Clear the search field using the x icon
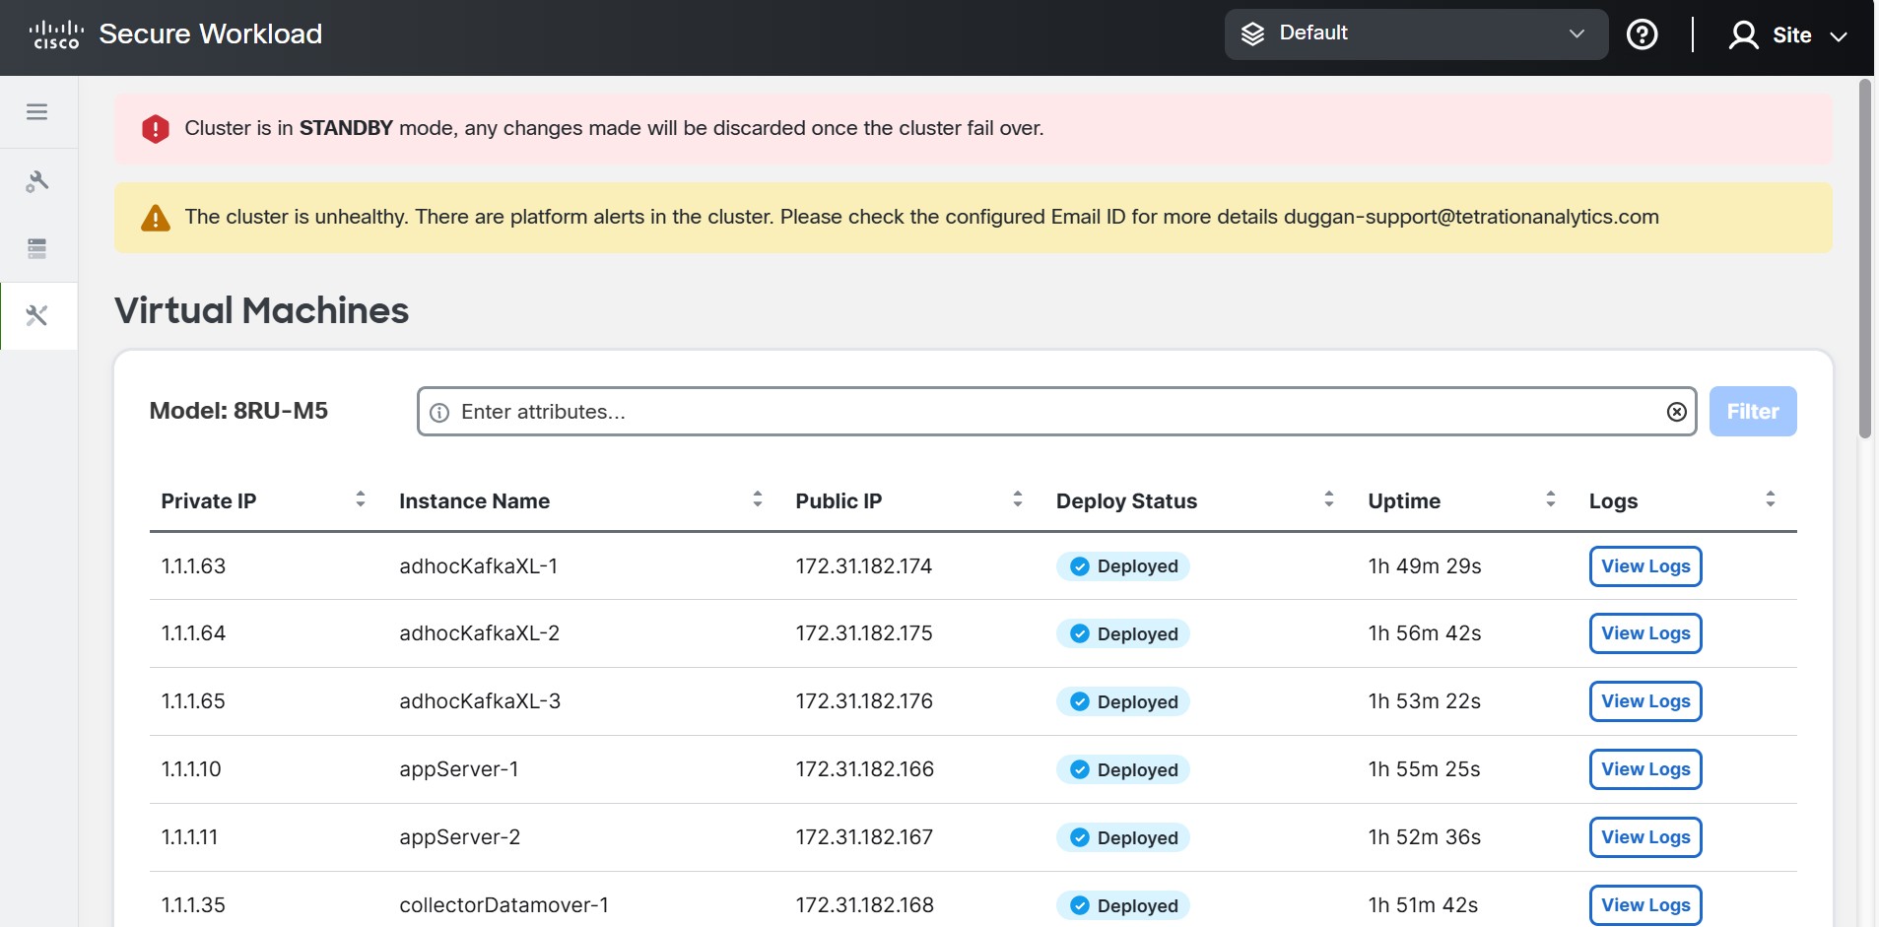Image resolution: width=1879 pixels, height=927 pixels. point(1676,411)
